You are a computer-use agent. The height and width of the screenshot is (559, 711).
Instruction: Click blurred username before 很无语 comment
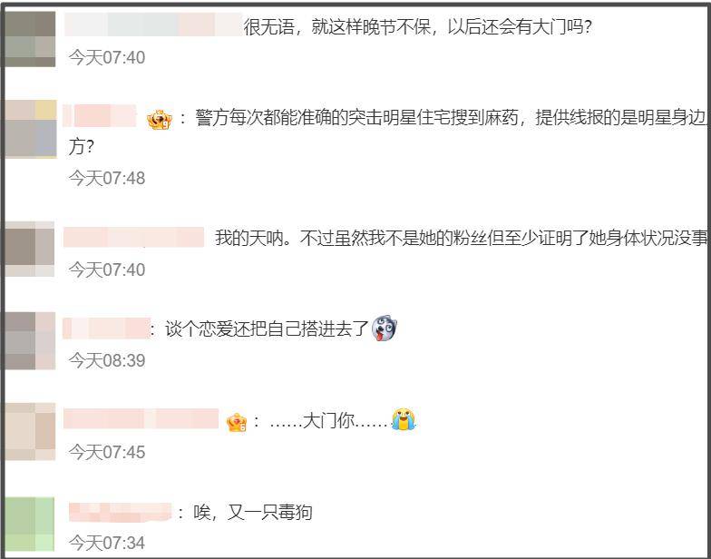pyautogui.click(x=152, y=25)
